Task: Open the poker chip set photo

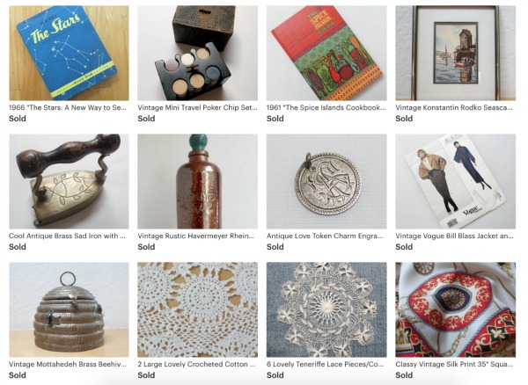Action: (197, 53)
